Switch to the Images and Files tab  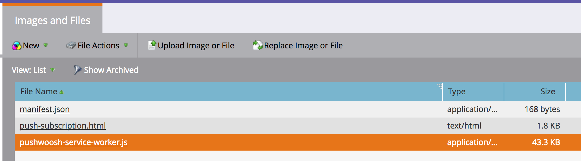click(52, 20)
